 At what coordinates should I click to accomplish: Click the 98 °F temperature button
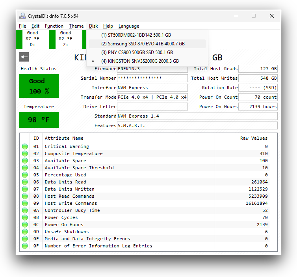coord(39,120)
